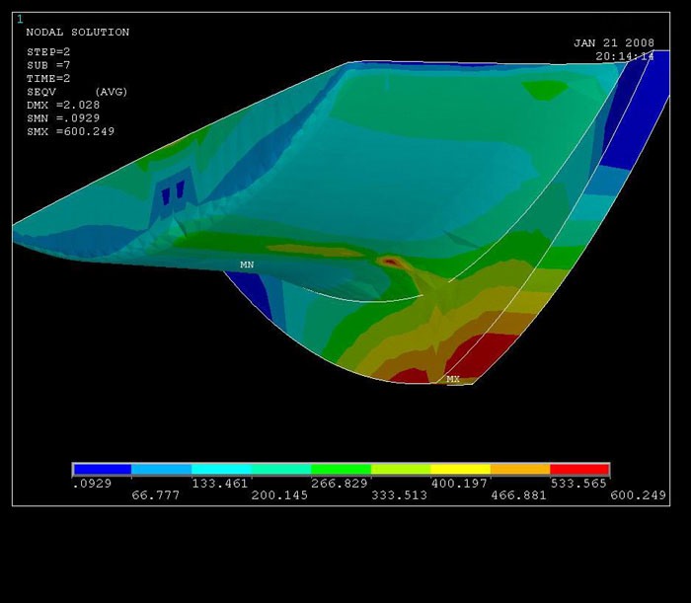Viewport: 691px width, 603px height.
Task: Click the MX maximum stress marker
Action: [453, 379]
